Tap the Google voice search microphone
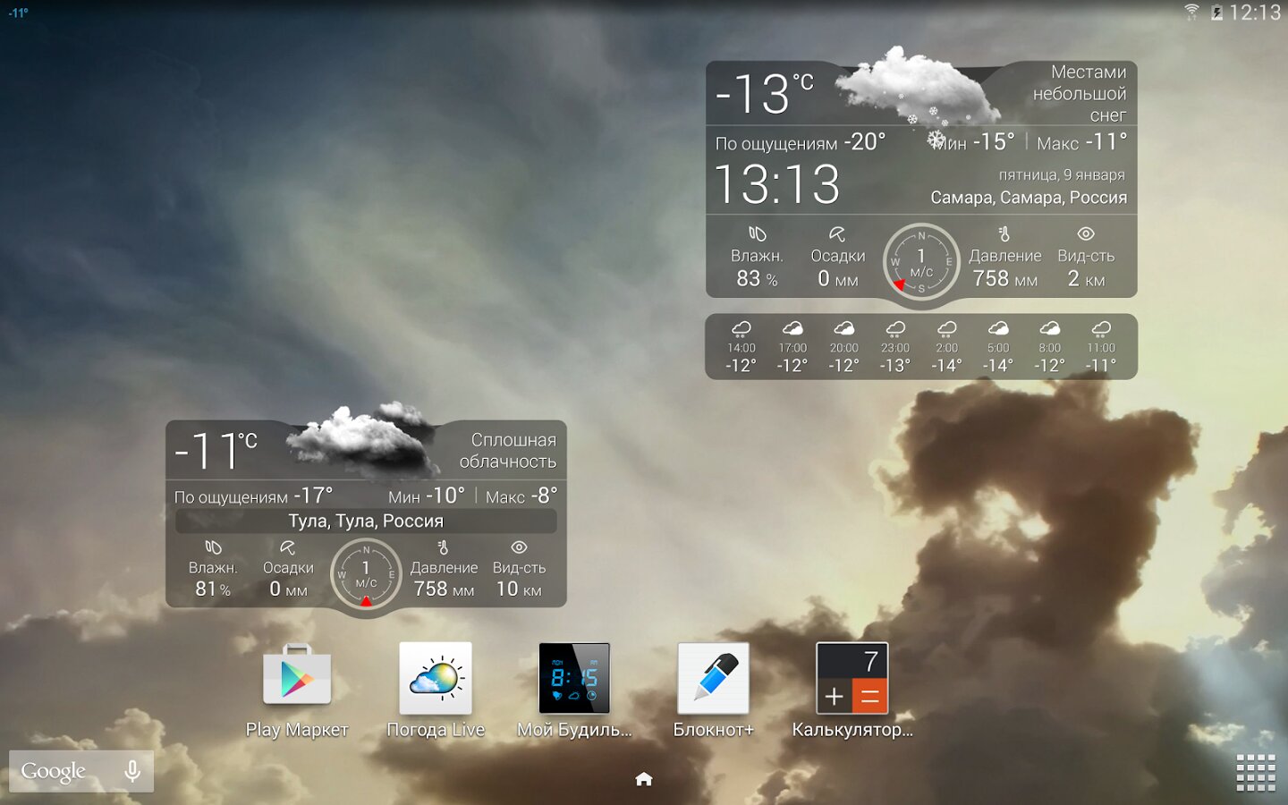This screenshot has width=1288, height=805. [x=132, y=771]
